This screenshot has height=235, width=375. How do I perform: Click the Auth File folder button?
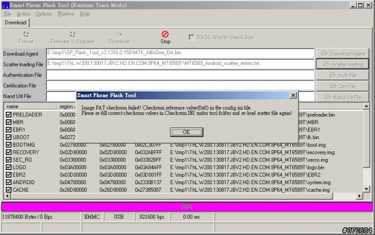click(x=343, y=75)
